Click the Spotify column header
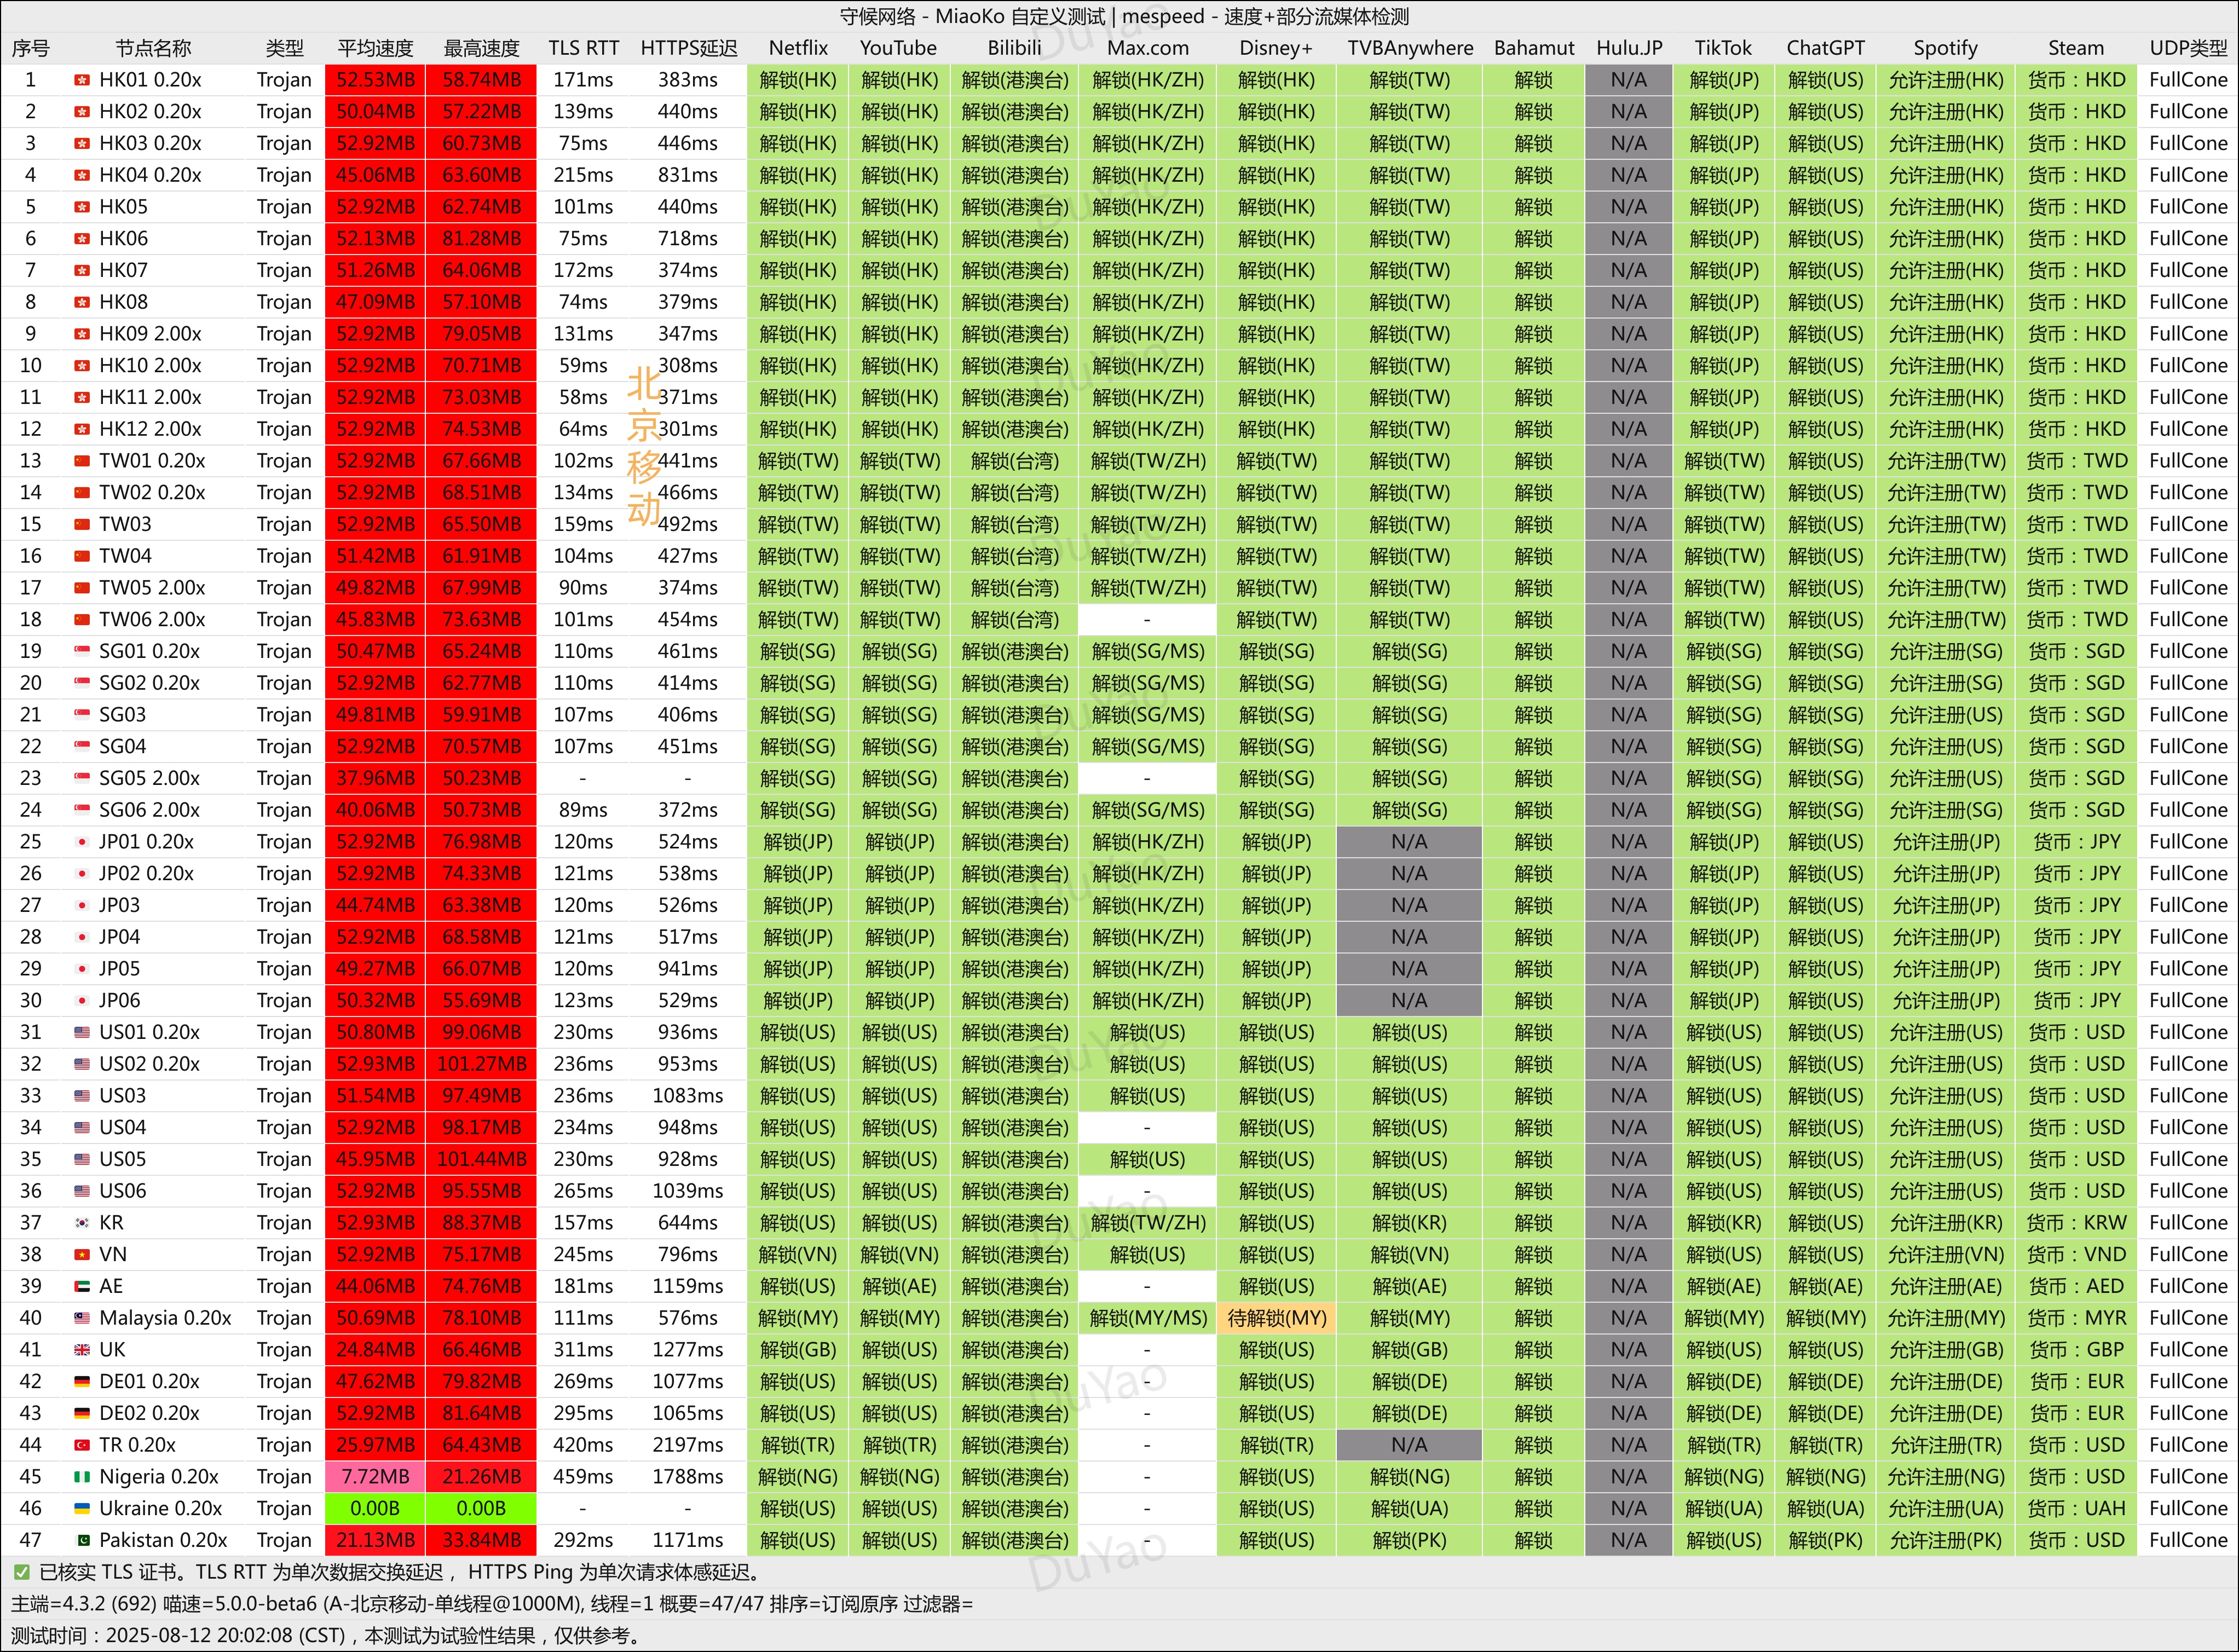 tap(1946, 48)
